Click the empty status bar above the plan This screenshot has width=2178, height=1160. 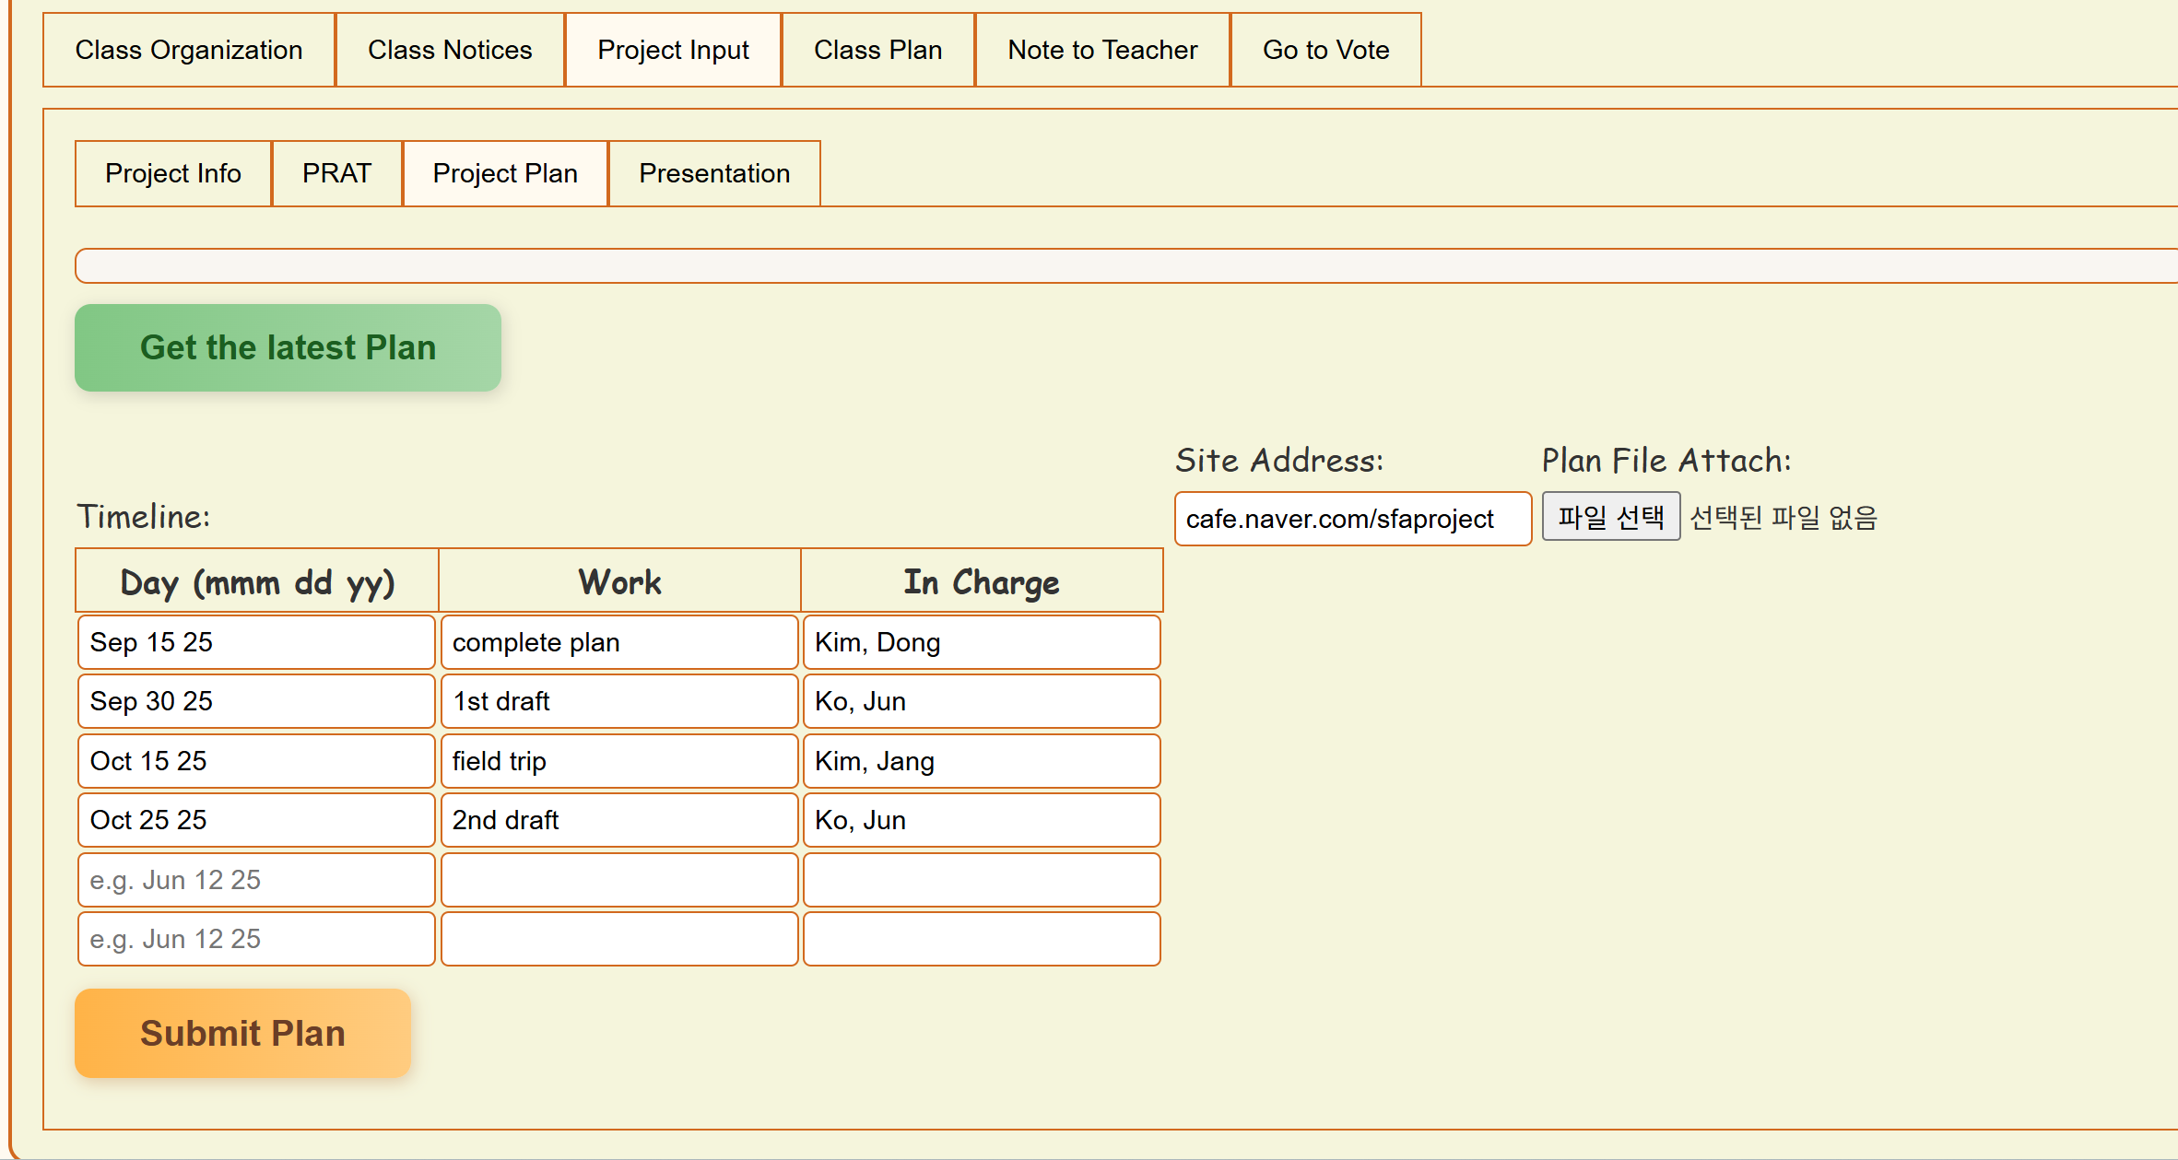tap(1106, 265)
